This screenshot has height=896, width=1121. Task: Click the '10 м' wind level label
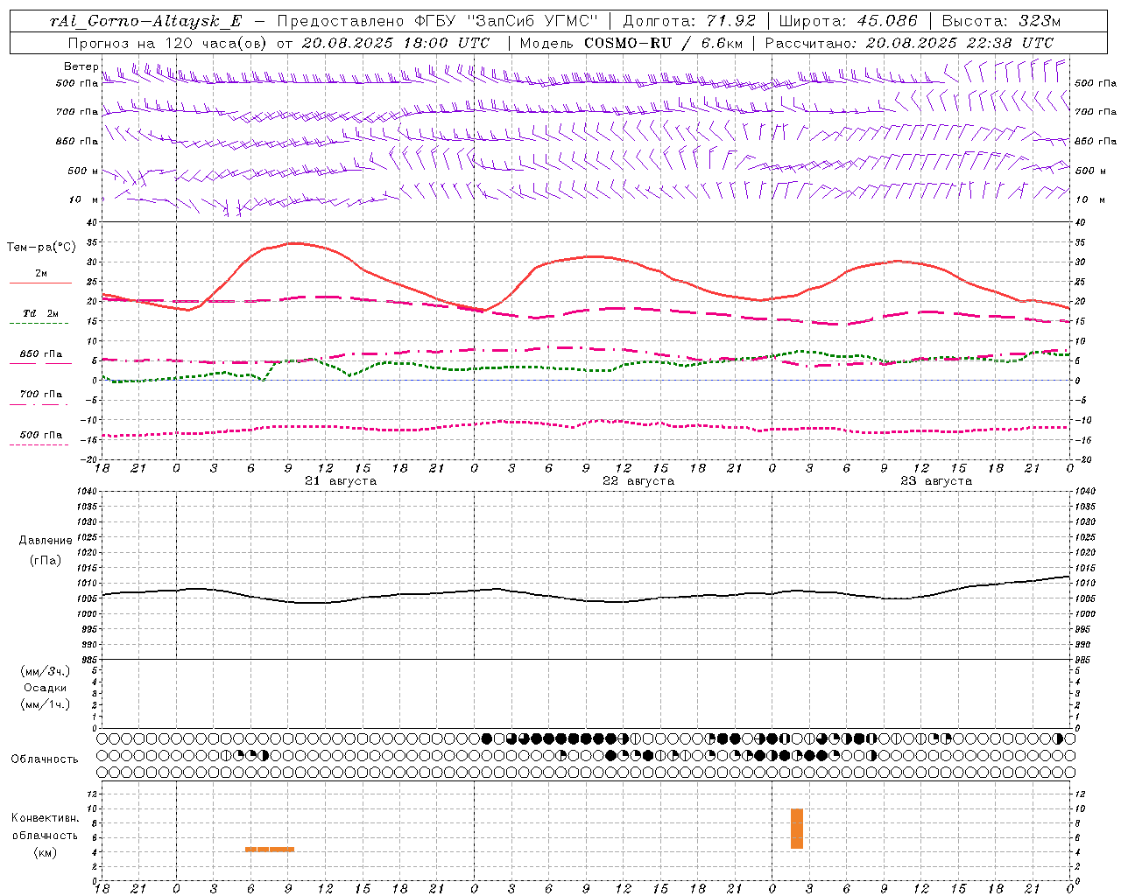pyautogui.click(x=84, y=200)
